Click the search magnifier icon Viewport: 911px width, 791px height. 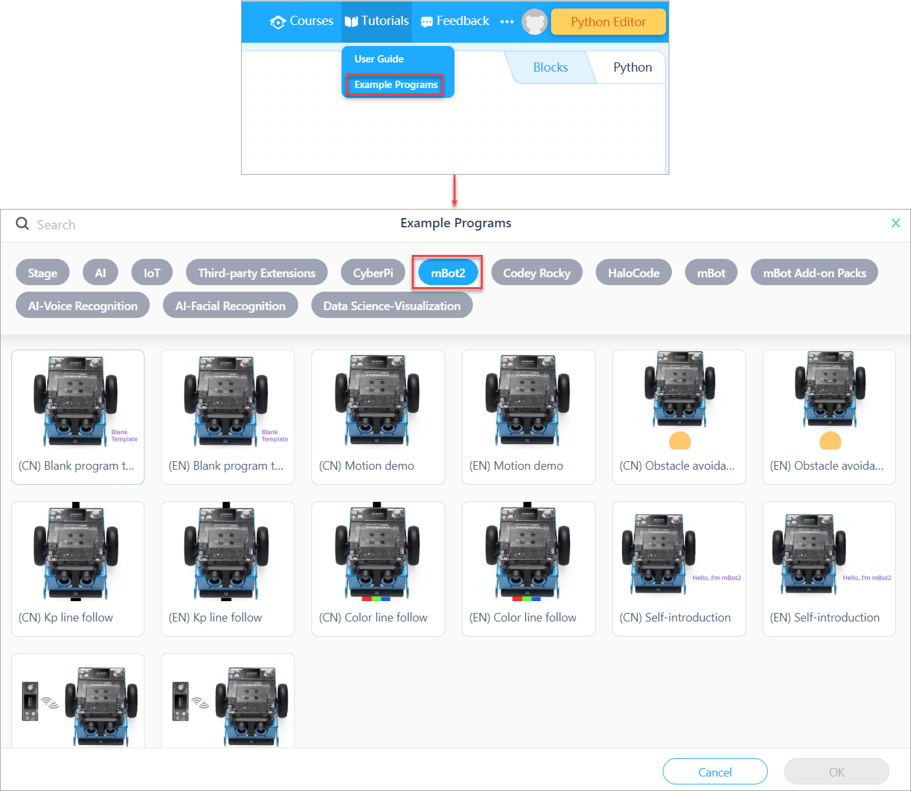coord(22,224)
